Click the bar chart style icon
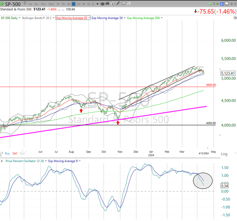Screen dimensions: 237x221 pyautogui.click(x=107, y=3)
